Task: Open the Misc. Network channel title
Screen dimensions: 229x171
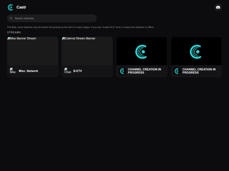Action: point(28,71)
